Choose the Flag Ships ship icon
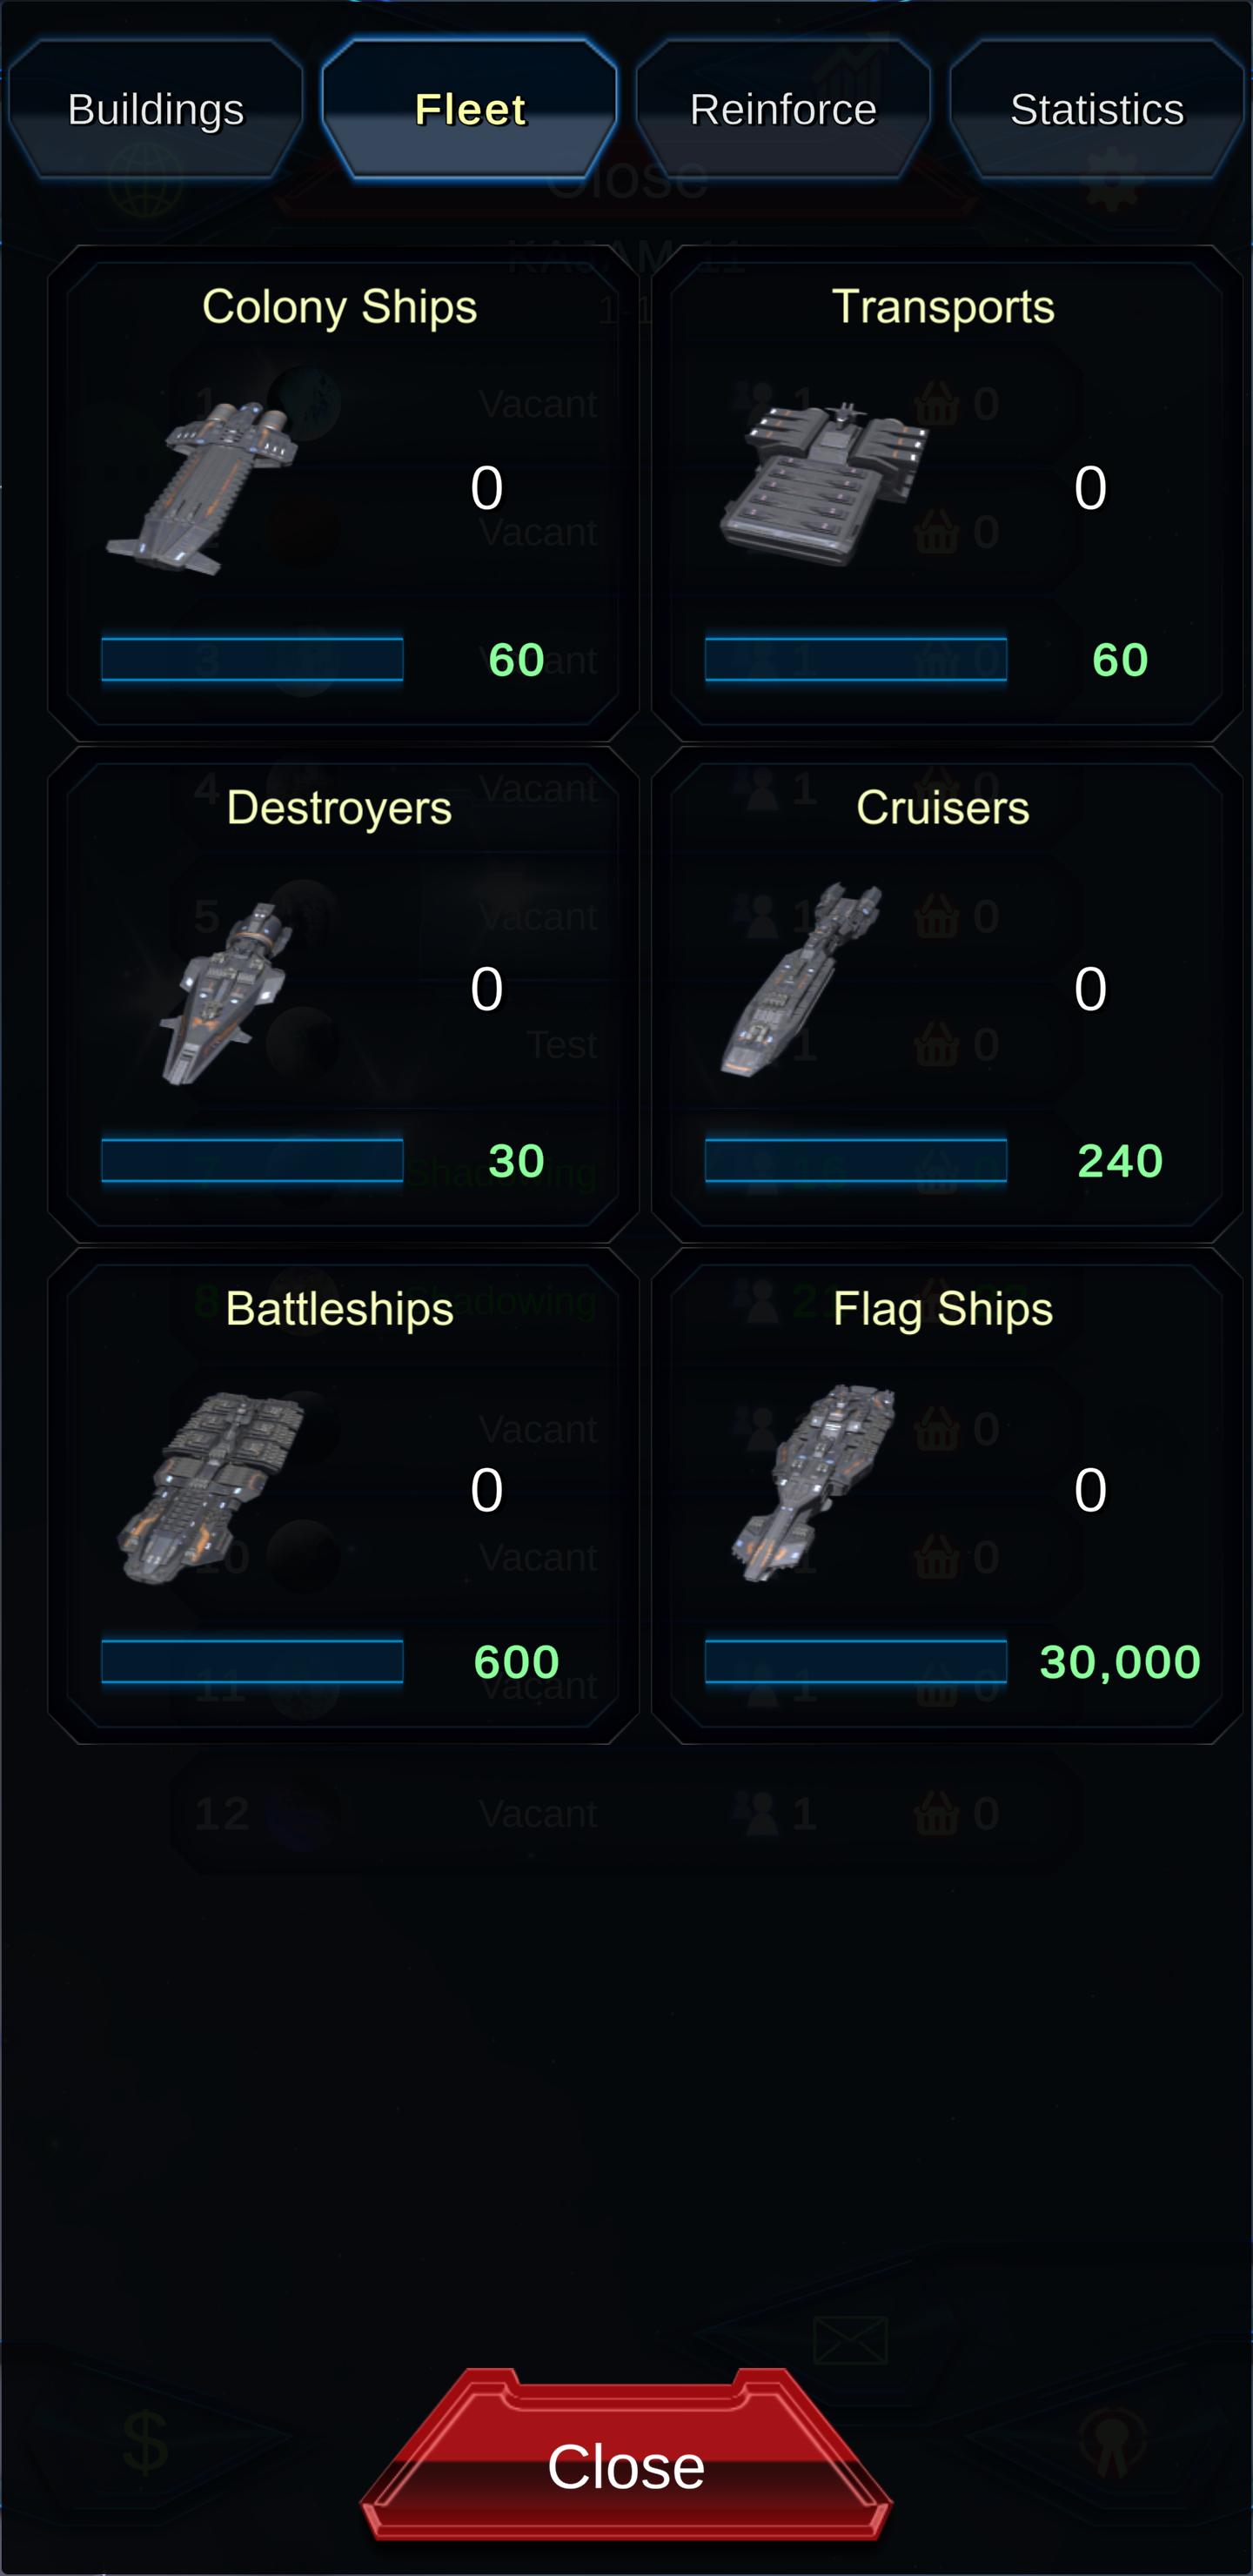1253x2576 pixels. tap(814, 1482)
